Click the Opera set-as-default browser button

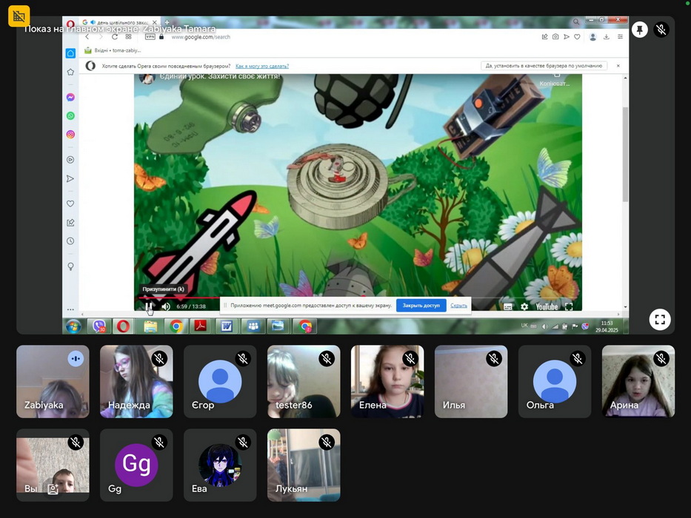544,66
